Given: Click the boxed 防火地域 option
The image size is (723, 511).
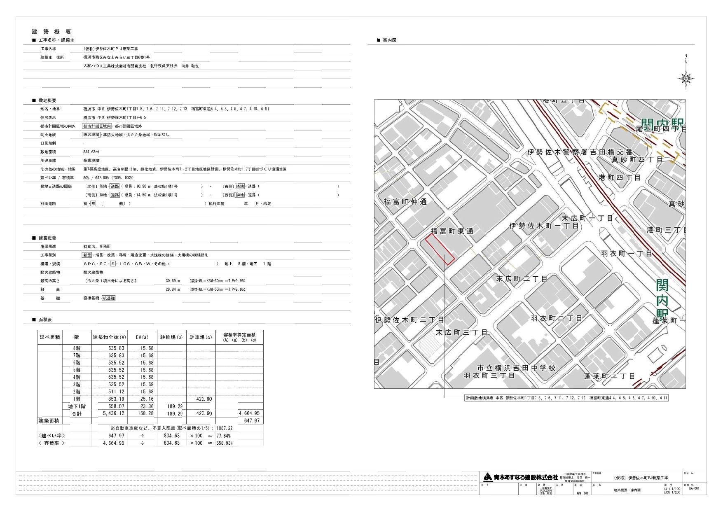Looking at the screenshot, I should (91, 135).
